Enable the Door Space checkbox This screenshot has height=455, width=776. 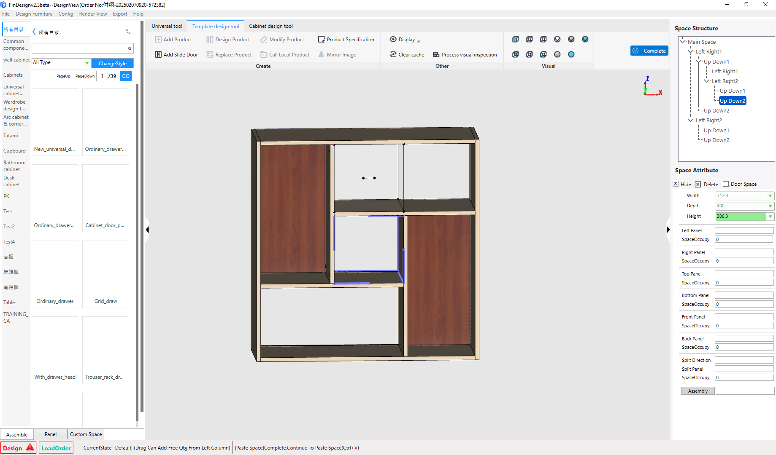[x=726, y=184]
